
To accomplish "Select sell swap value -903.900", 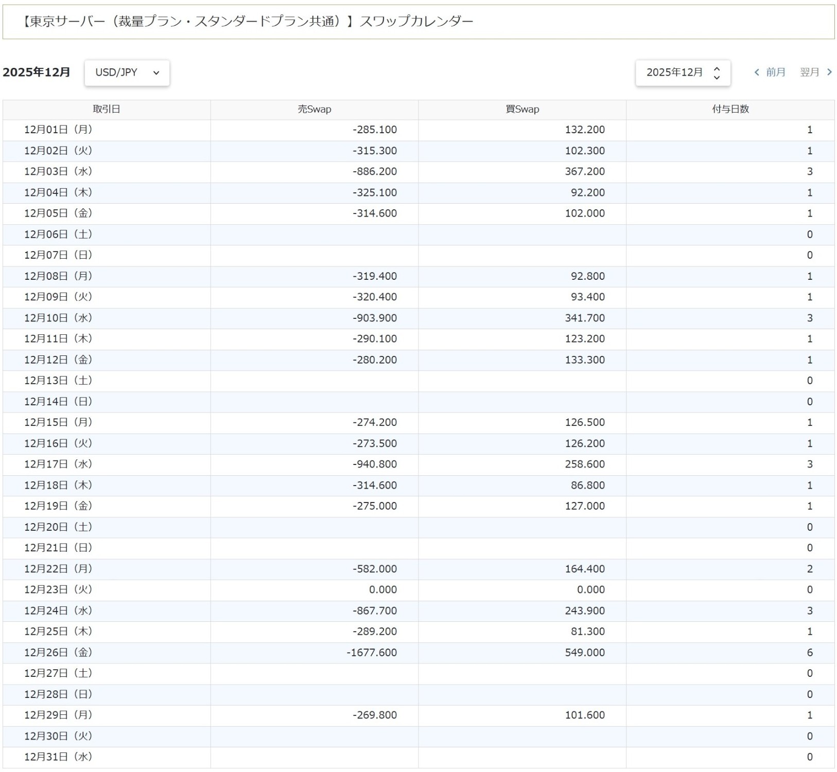I will click(375, 318).
